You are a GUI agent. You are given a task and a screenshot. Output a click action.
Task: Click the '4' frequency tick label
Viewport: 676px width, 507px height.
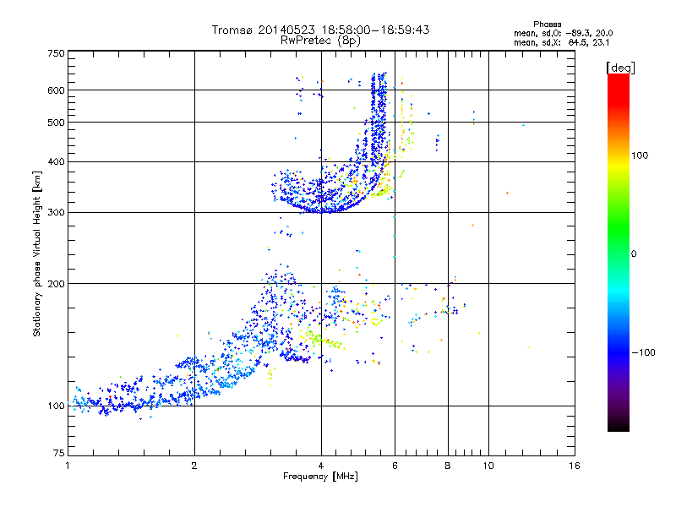[321, 466]
